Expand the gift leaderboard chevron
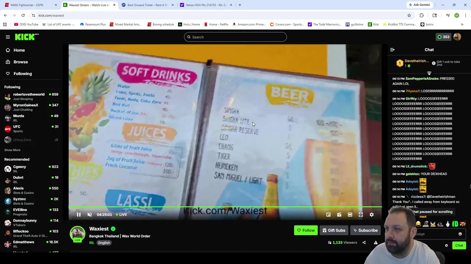The width and height of the screenshot is (471, 264). 429,73
